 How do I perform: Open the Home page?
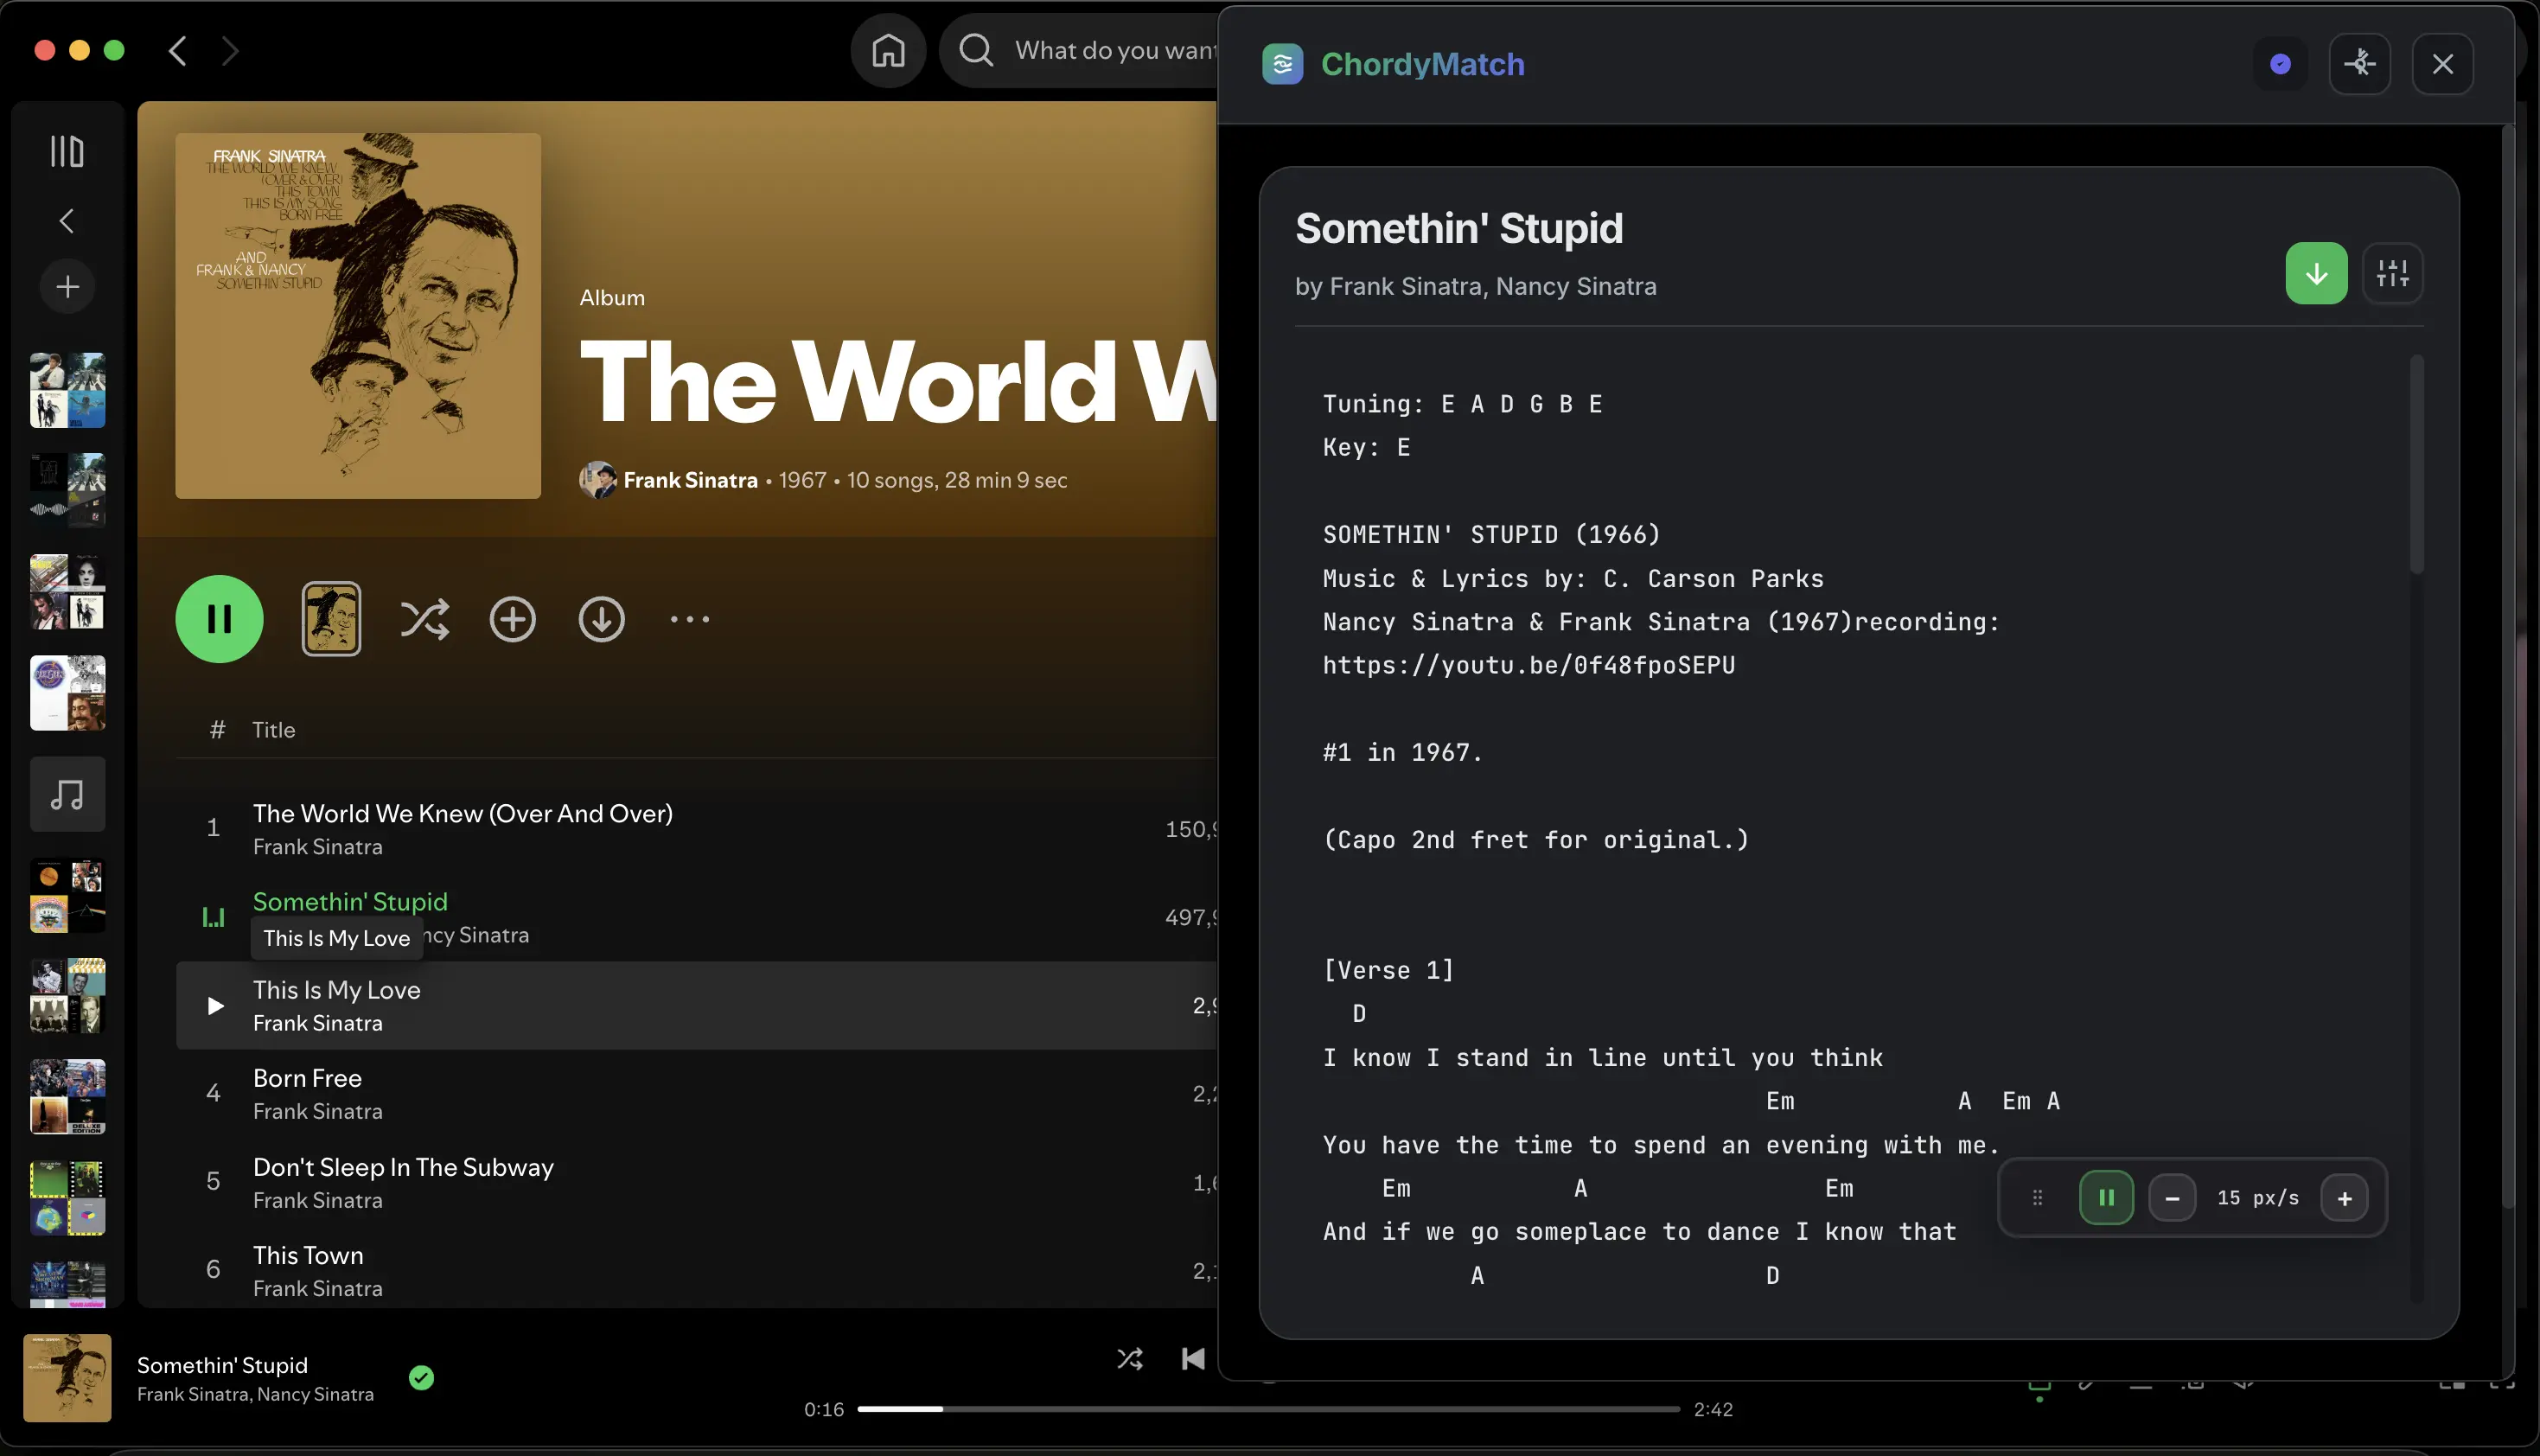click(x=888, y=50)
